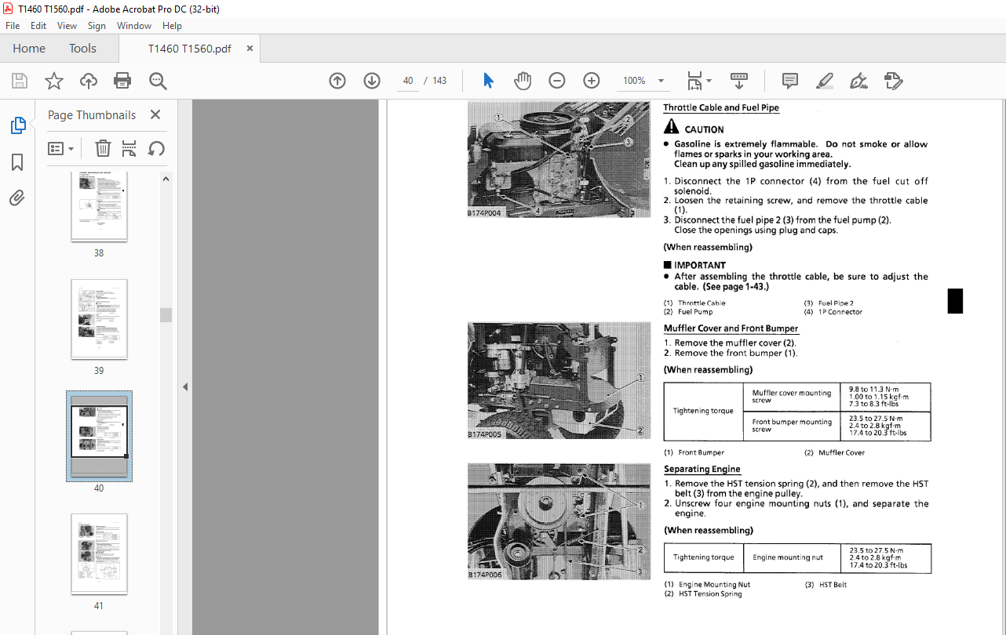Open the Help menu

click(172, 26)
